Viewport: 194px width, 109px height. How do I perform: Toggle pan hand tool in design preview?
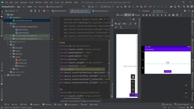(x=133, y=77)
